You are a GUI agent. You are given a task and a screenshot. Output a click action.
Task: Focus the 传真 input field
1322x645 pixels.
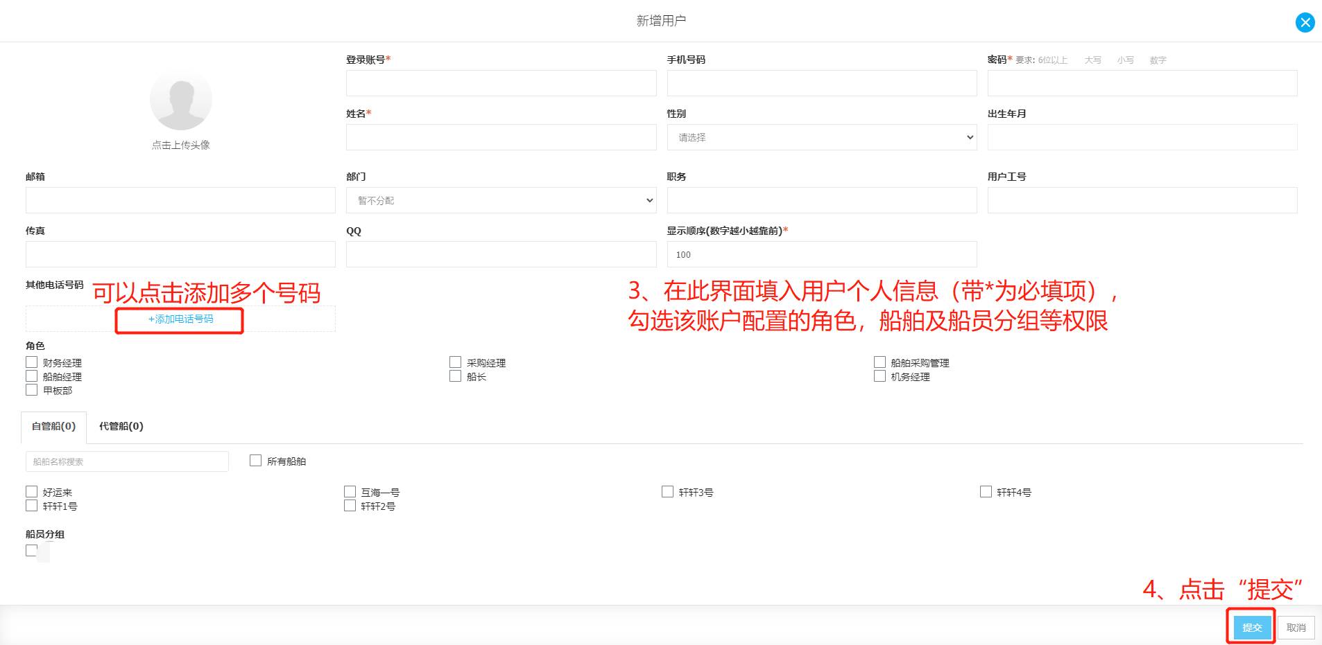click(180, 254)
